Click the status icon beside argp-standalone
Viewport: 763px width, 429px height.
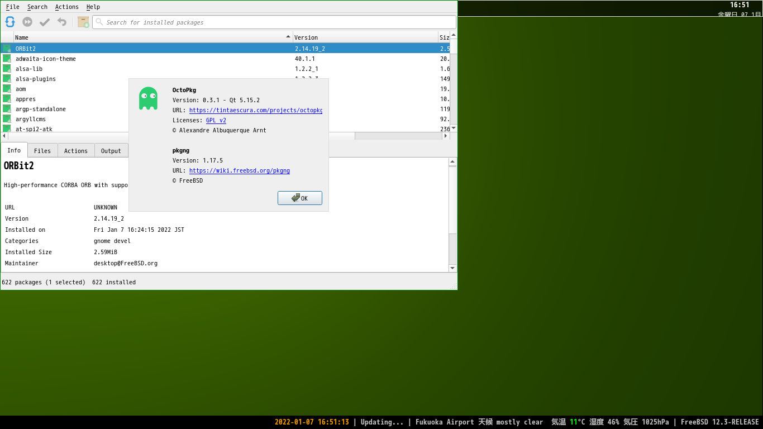point(7,109)
